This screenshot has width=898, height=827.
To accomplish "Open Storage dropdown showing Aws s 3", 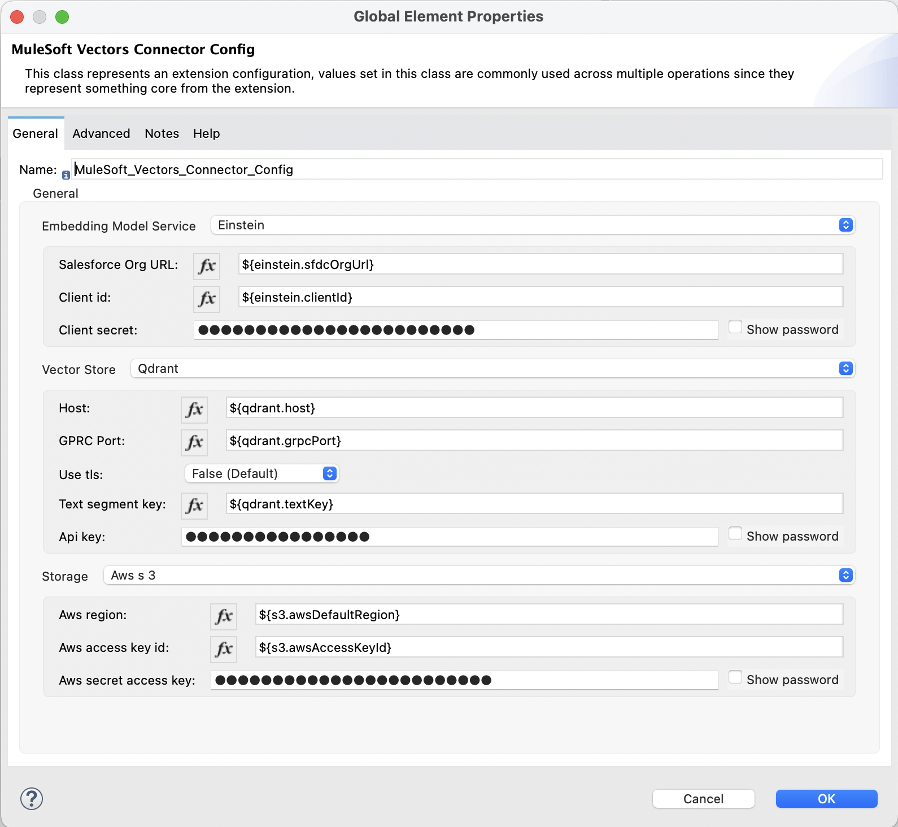I will pyautogui.click(x=479, y=575).
